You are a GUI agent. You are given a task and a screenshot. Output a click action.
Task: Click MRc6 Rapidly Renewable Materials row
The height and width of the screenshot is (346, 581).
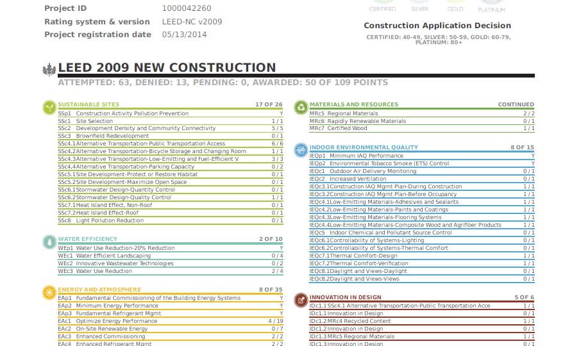click(x=422, y=121)
